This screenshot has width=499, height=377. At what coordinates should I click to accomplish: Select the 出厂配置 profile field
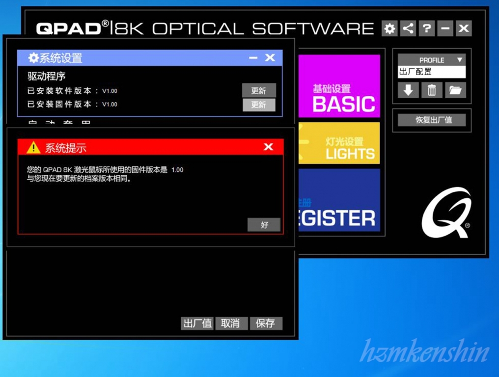pyautogui.click(x=432, y=72)
